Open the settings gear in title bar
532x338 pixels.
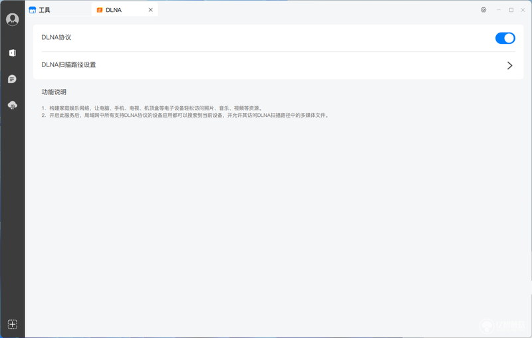click(x=483, y=10)
